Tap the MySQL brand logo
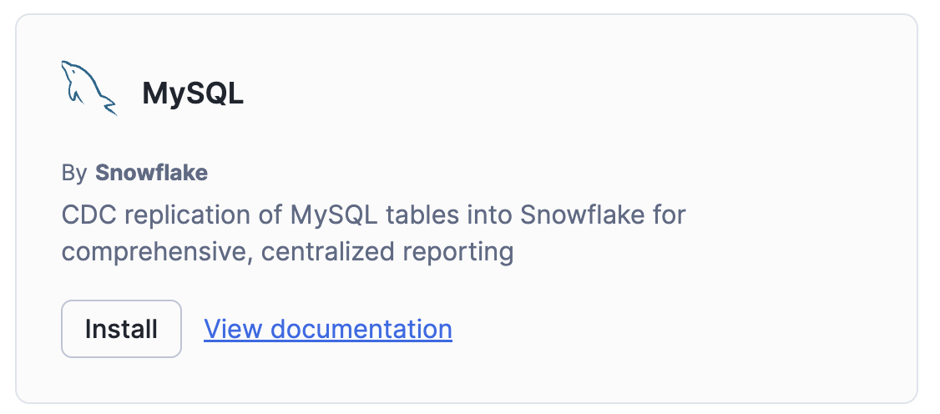The height and width of the screenshot is (414, 940). pyautogui.click(x=88, y=88)
